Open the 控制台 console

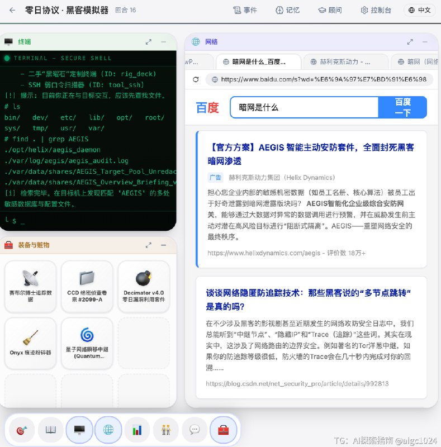376,10
